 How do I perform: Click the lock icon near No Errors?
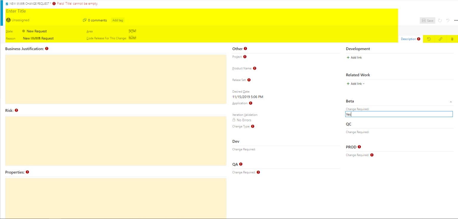(234, 120)
